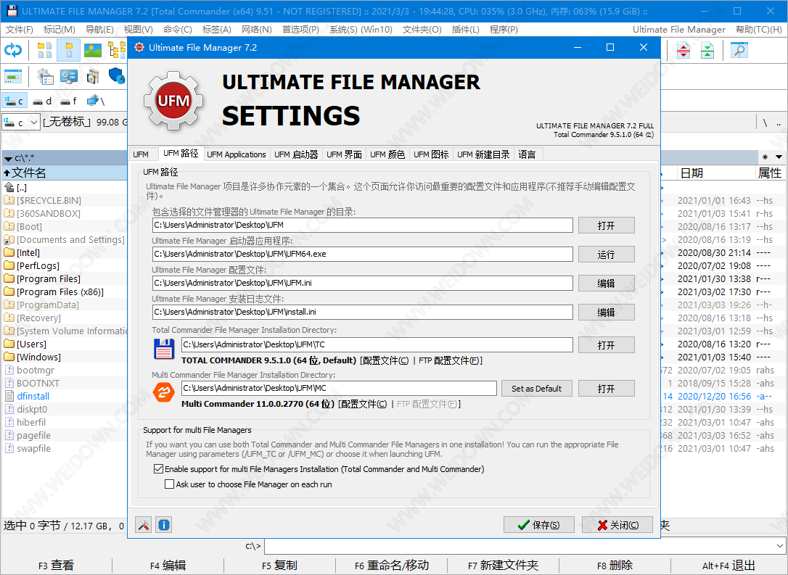Open the drive c selection dropdown
The height and width of the screenshot is (575, 788).
21,123
